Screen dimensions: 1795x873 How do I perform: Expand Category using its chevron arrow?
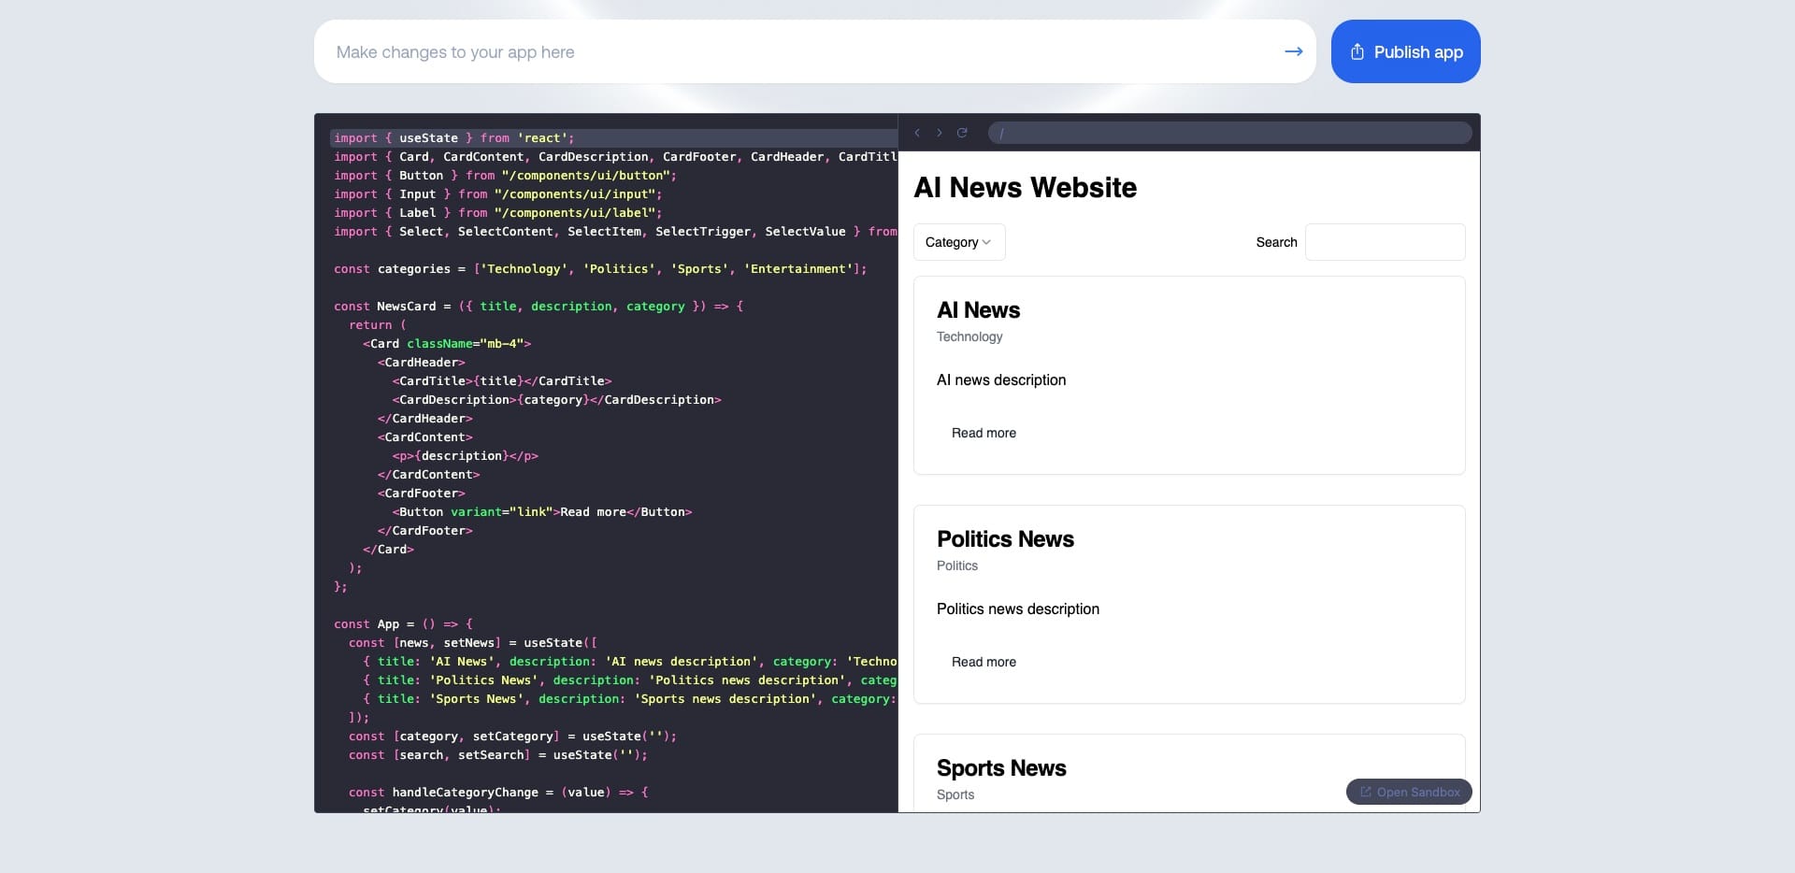coord(986,242)
